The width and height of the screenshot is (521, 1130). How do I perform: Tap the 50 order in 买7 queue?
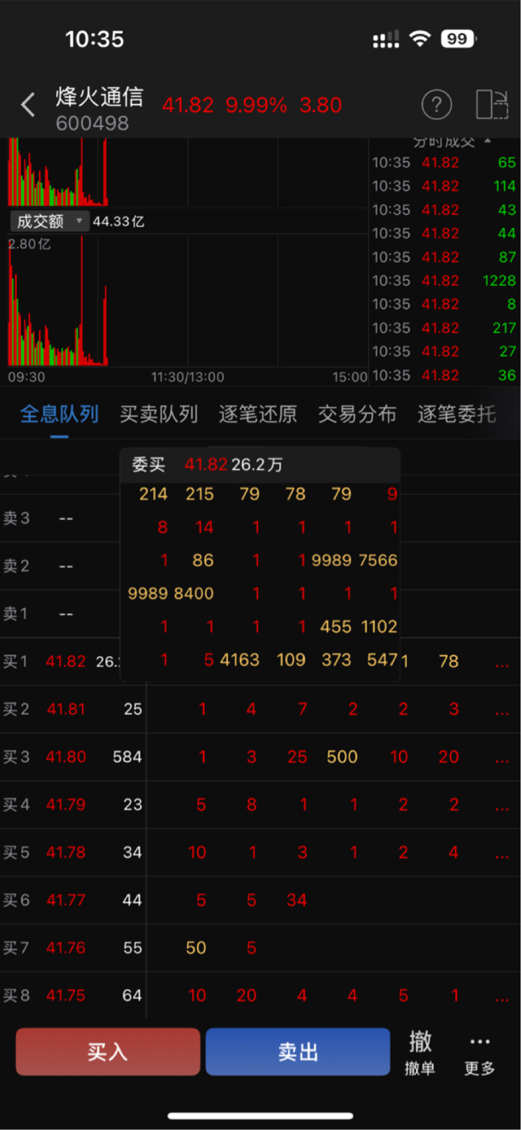click(196, 947)
